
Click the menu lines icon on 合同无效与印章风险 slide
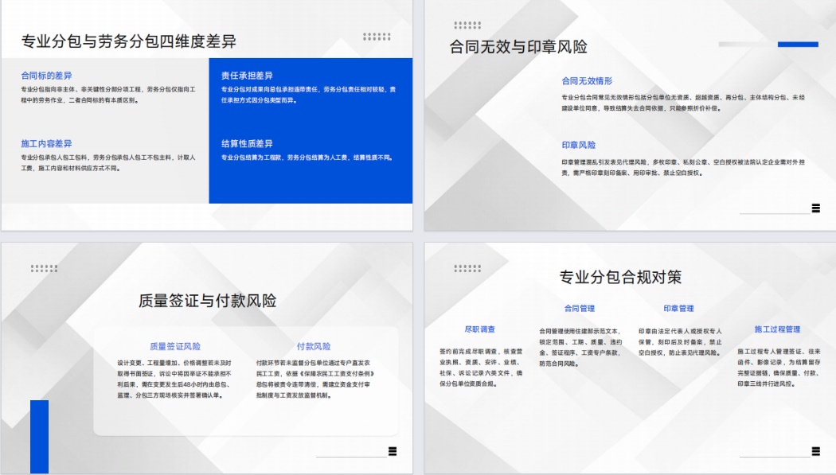click(x=815, y=208)
